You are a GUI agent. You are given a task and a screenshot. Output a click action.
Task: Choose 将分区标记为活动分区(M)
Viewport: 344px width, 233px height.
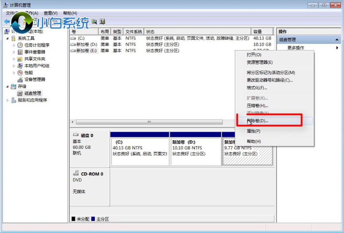pyautogui.click(x=274, y=73)
